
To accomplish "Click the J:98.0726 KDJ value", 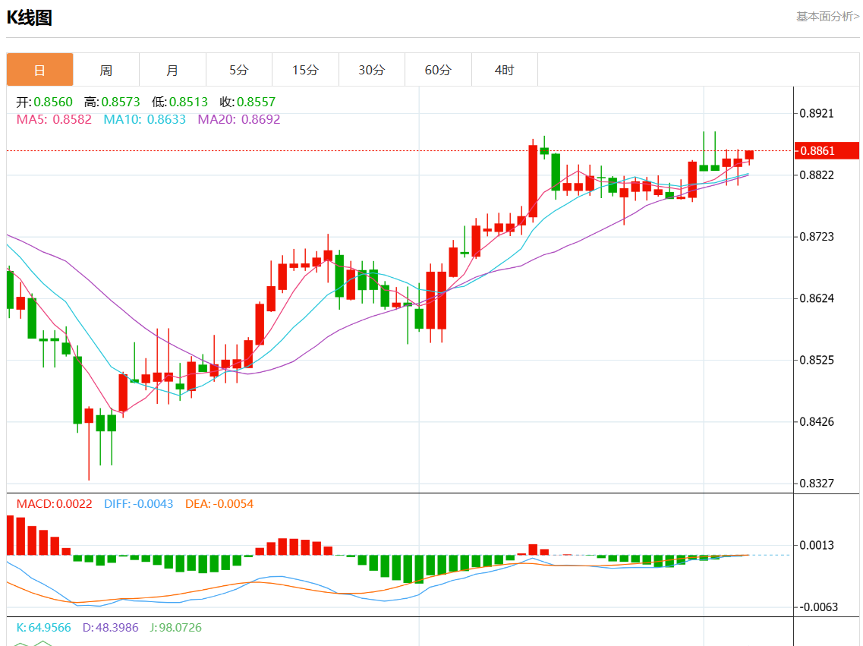I will [x=176, y=628].
